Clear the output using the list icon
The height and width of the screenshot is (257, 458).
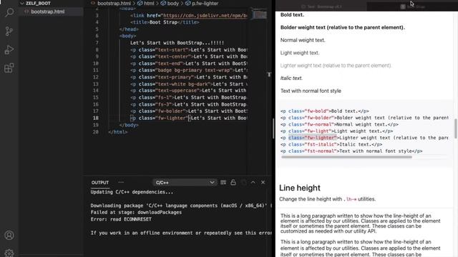[223, 183]
